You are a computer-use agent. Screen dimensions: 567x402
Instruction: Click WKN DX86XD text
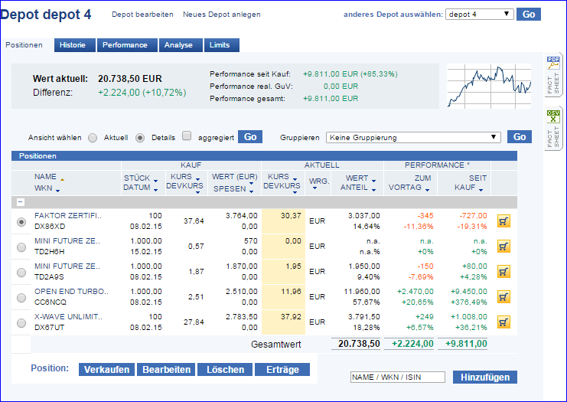tap(50, 227)
